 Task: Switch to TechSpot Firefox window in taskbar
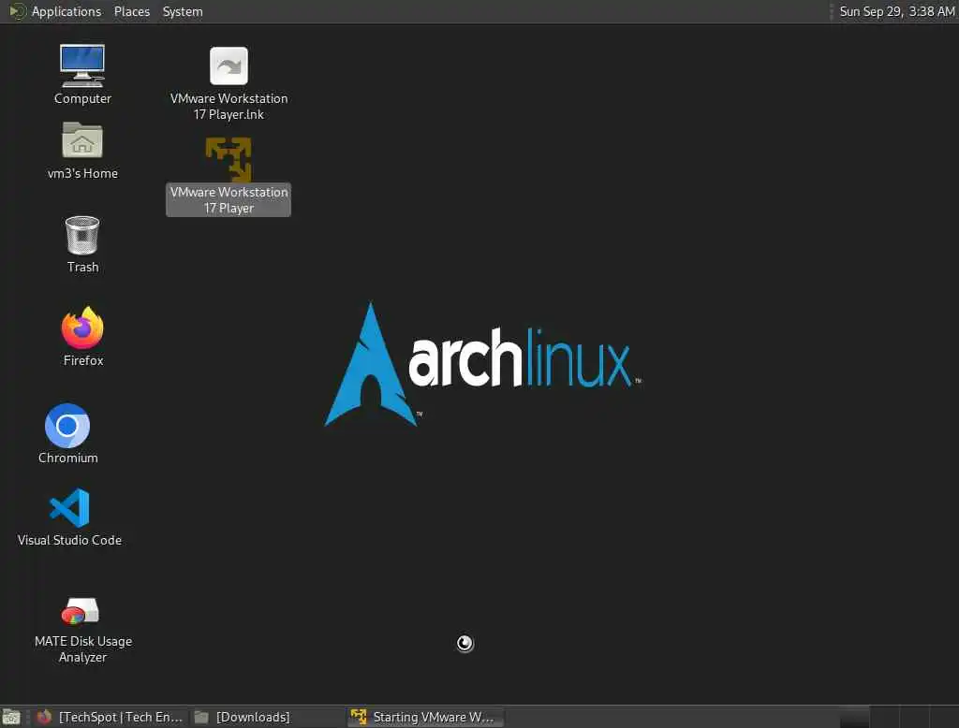pos(111,717)
